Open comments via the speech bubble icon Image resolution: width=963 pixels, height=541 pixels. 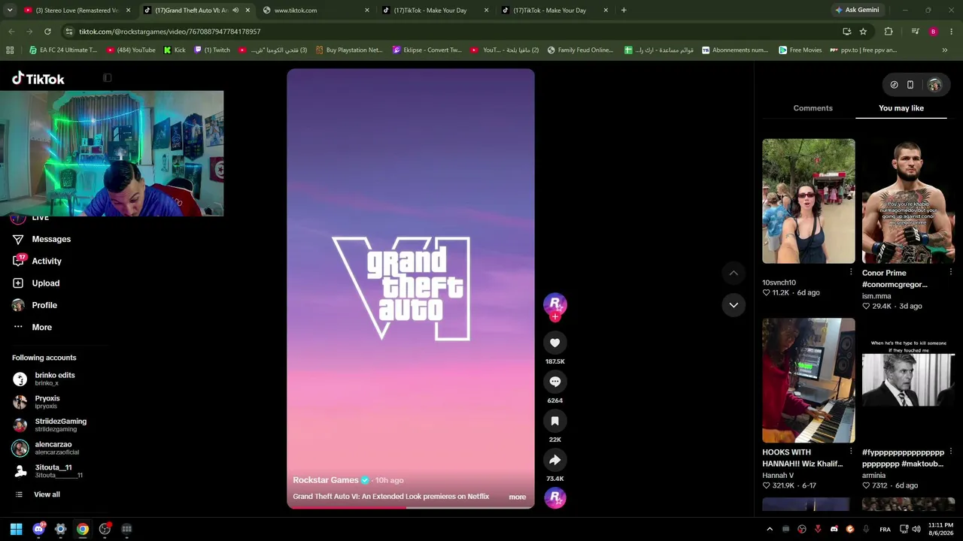point(554,382)
